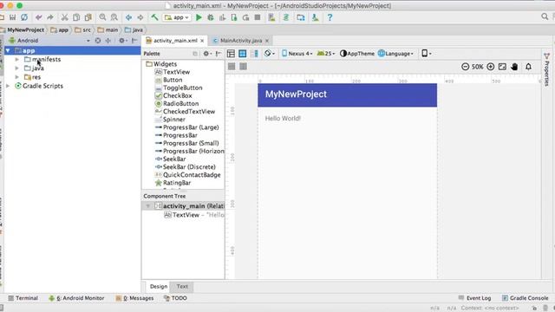Click the Replace magnifier icon
555x312 pixels.
[114, 17]
